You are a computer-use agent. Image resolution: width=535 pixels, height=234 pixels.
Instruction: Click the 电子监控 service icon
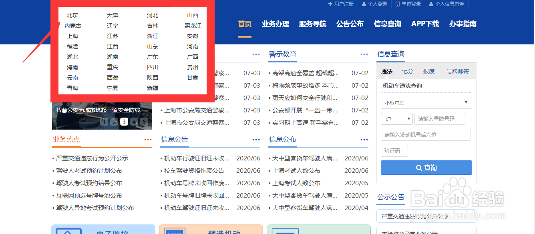pyautogui.click(x=69, y=231)
